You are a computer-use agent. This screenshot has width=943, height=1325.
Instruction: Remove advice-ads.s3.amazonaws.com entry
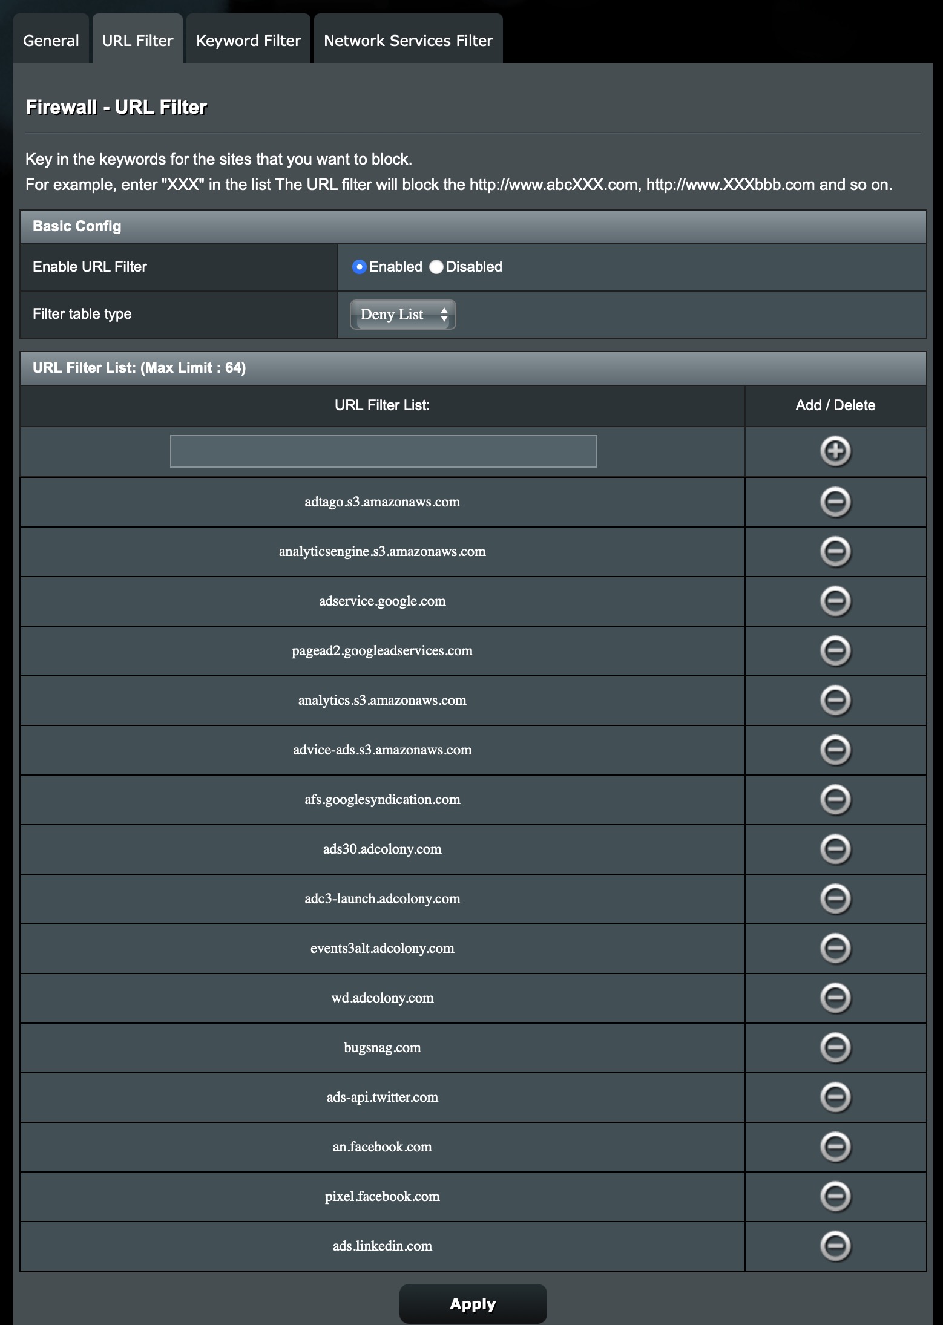(835, 750)
